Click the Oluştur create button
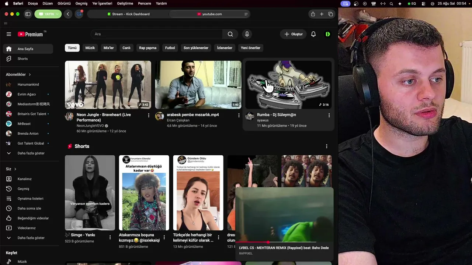This screenshot has height=265, width=472. point(294,34)
